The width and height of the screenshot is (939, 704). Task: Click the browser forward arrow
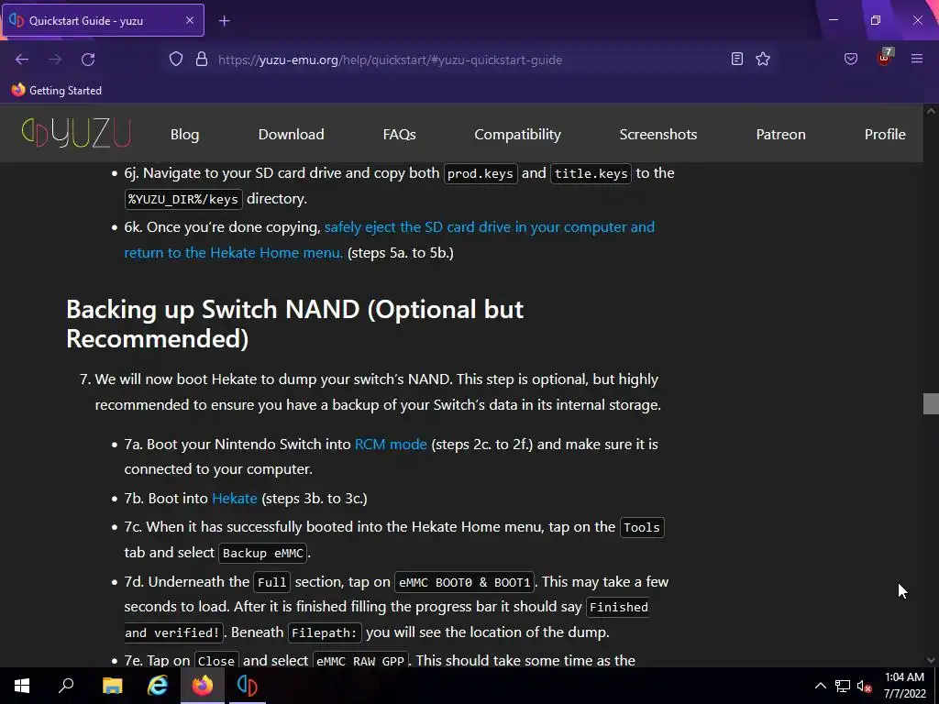(x=55, y=60)
